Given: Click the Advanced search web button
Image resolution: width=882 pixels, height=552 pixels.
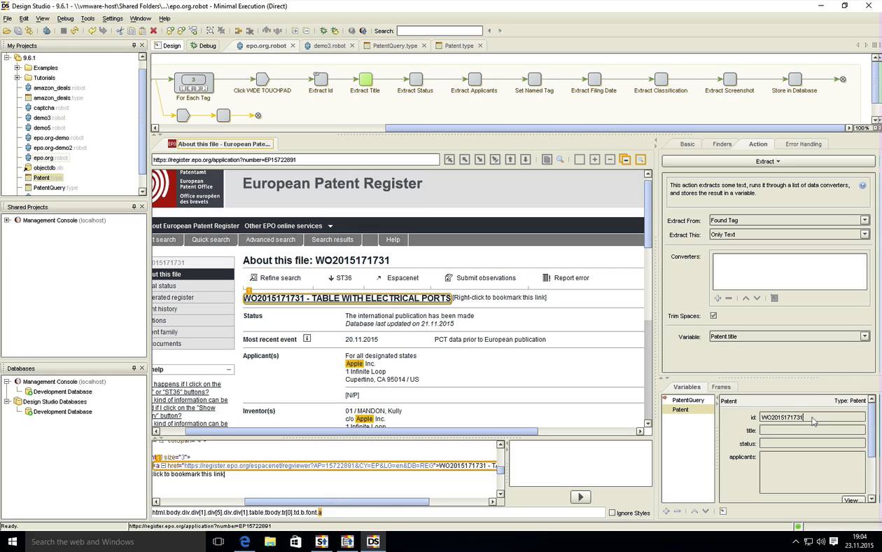Looking at the screenshot, I should (270, 240).
